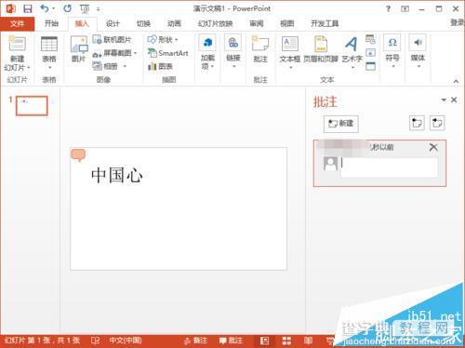Open the Customize Quick Access Toolbar arrow
Image resolution: width=465 pixels, height=348 pixels.
[x=98, y=9]
